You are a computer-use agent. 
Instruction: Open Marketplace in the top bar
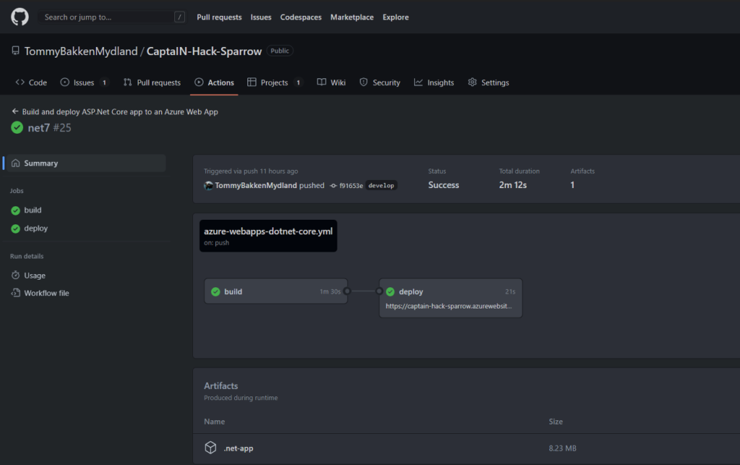coord(352,17)
